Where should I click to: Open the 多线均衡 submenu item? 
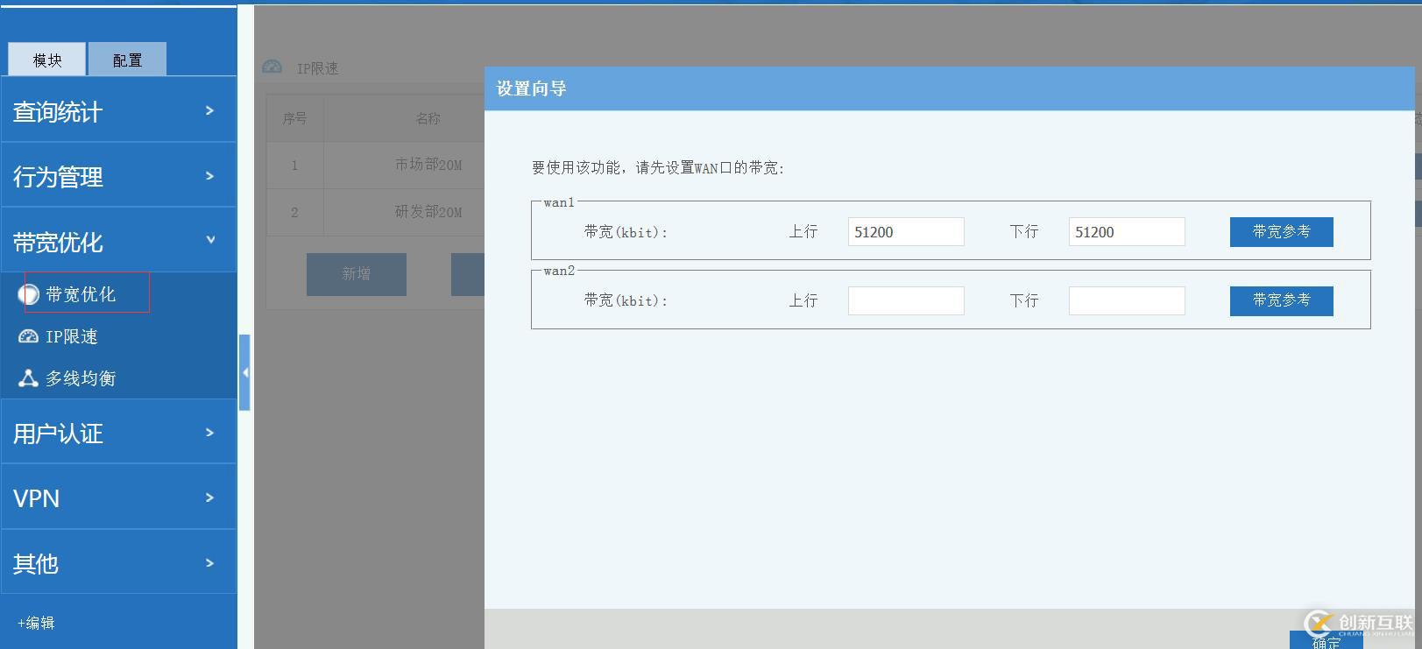pyautogui.click(x=81, y=378)
